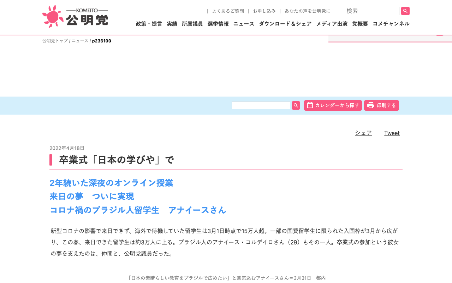Viewport: 452px width, 283px height.
Task: Open the よくあるご質問 link
Action: 228,11
